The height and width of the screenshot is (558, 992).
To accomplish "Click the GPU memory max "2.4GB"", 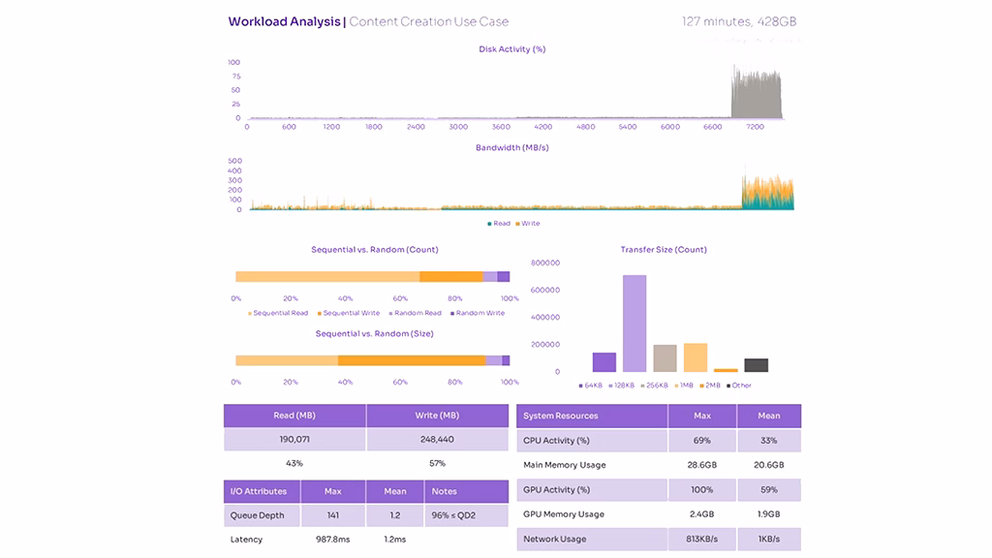I will (x=702, y=513).
